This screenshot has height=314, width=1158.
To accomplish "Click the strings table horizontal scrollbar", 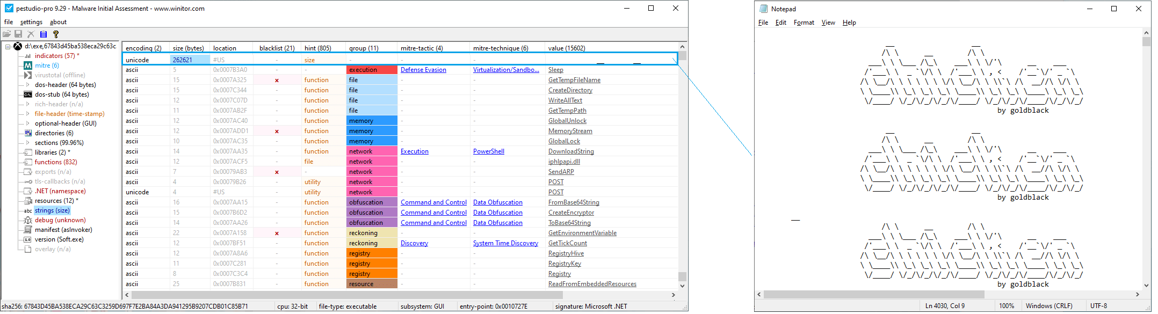I will point(347,295).
